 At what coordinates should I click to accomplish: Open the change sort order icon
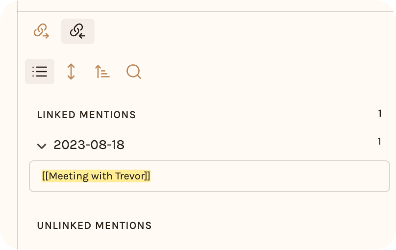[x=102, y=72]
